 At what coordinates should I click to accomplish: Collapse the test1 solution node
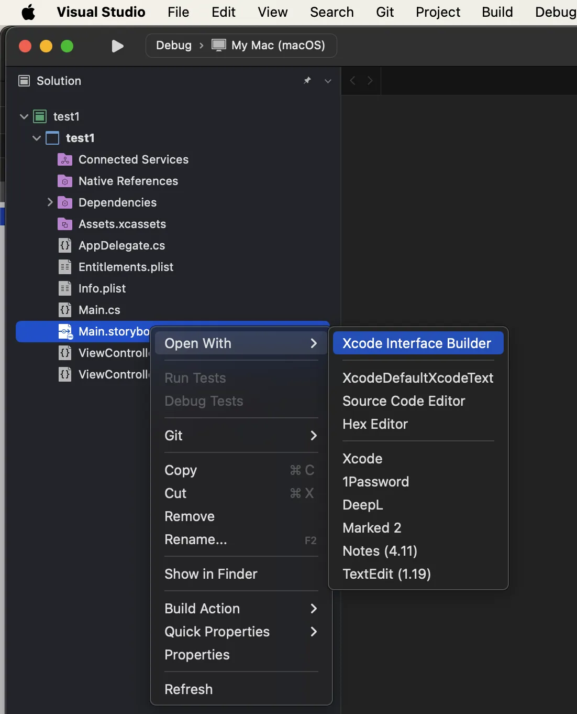click(24, 116)
